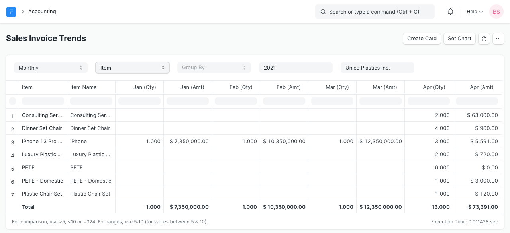Open the Item tree type dropdown
This screenshot has width=510, height=233.
pyautogui.click(x=132, y=68)
